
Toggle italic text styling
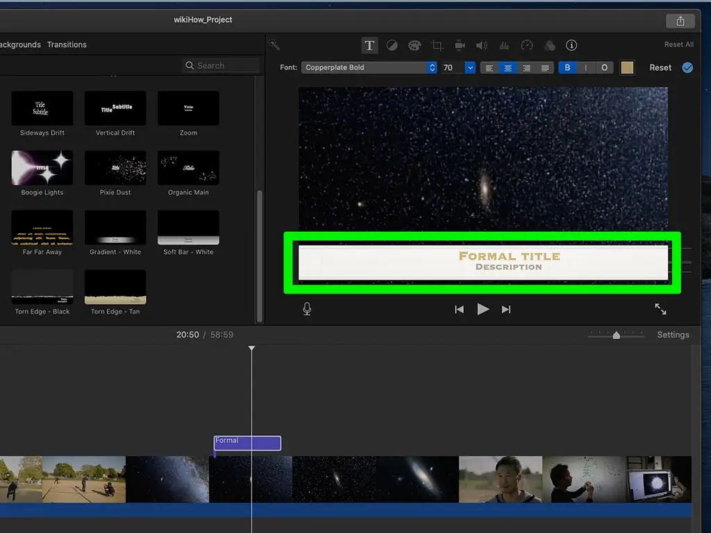586,67
